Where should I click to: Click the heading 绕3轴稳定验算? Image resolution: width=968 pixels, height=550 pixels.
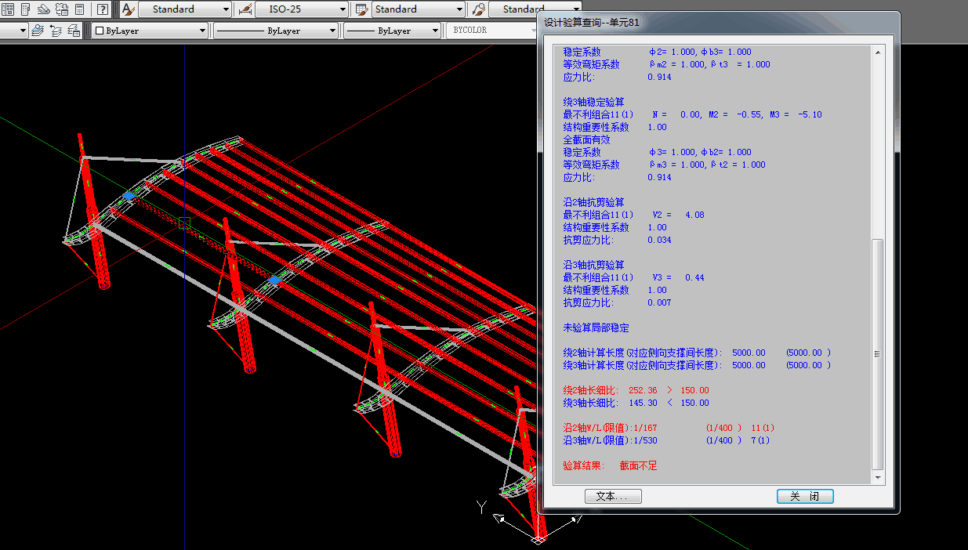tap(593, 102)
